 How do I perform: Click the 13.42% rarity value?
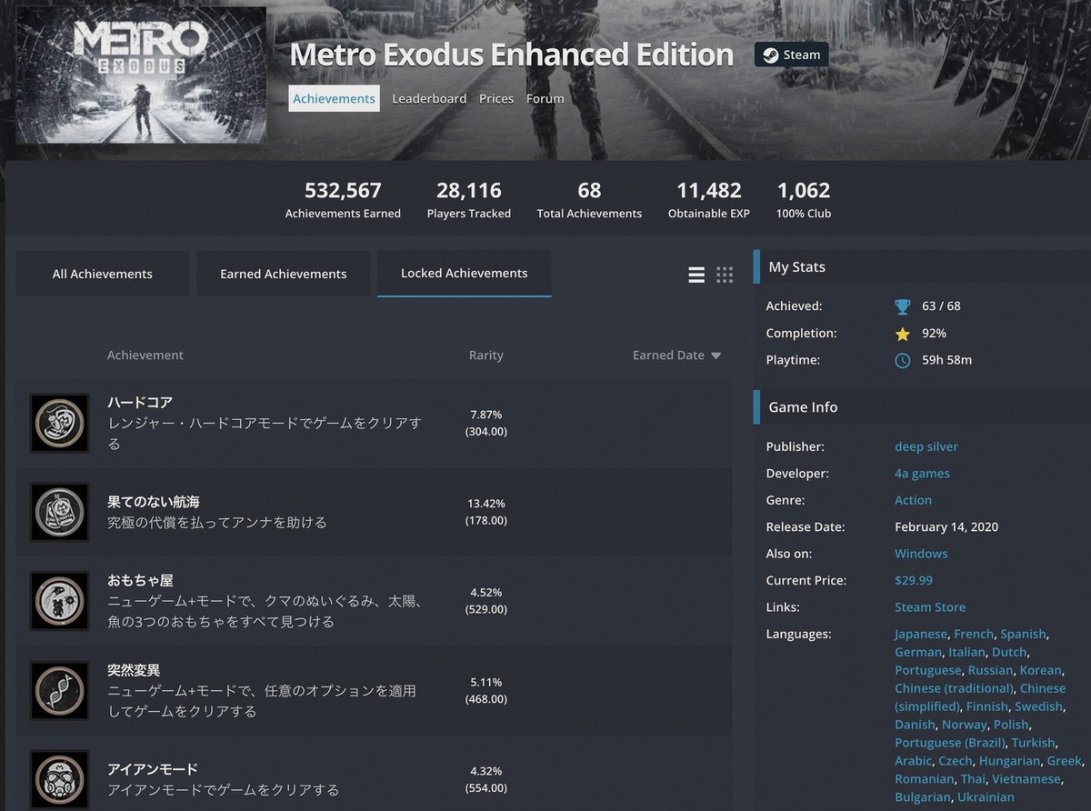click(x=486, y=504)
